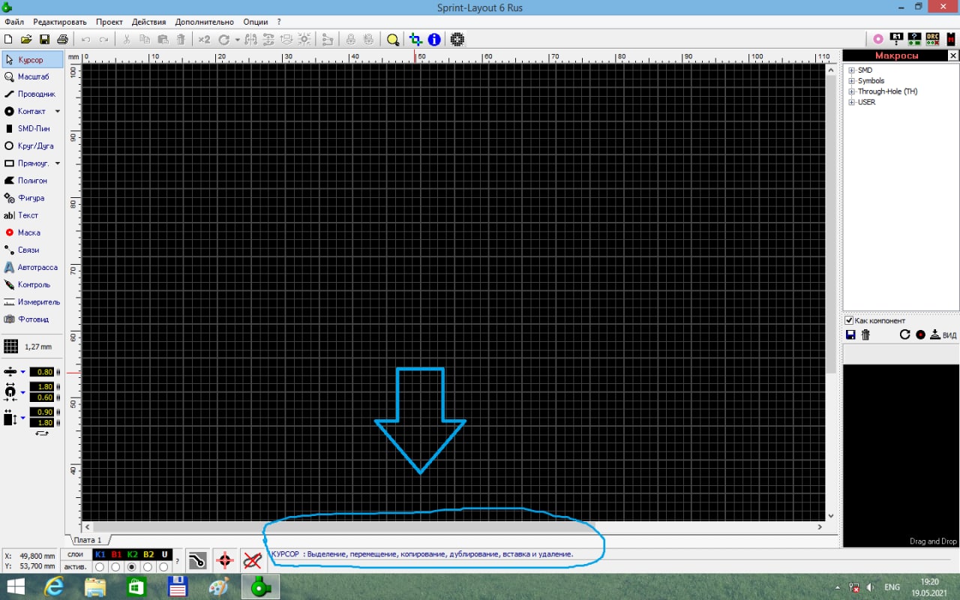The image size is (960, 600).
Task: Activate layer K1 radio button
Action: pyautogui.click(x=100, y=567)
